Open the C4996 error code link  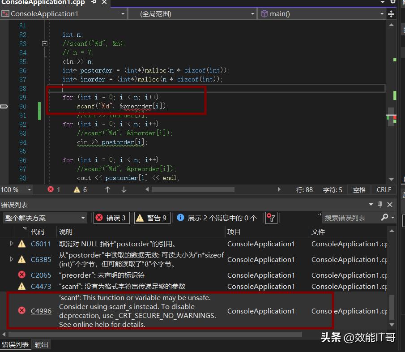pos(41,311)
